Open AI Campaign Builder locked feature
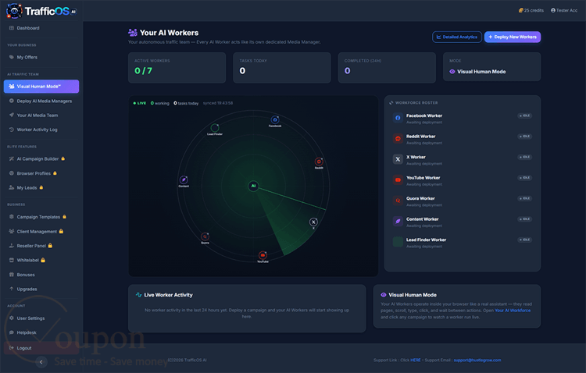Screen dimensions: 586x373 (41, 158)
